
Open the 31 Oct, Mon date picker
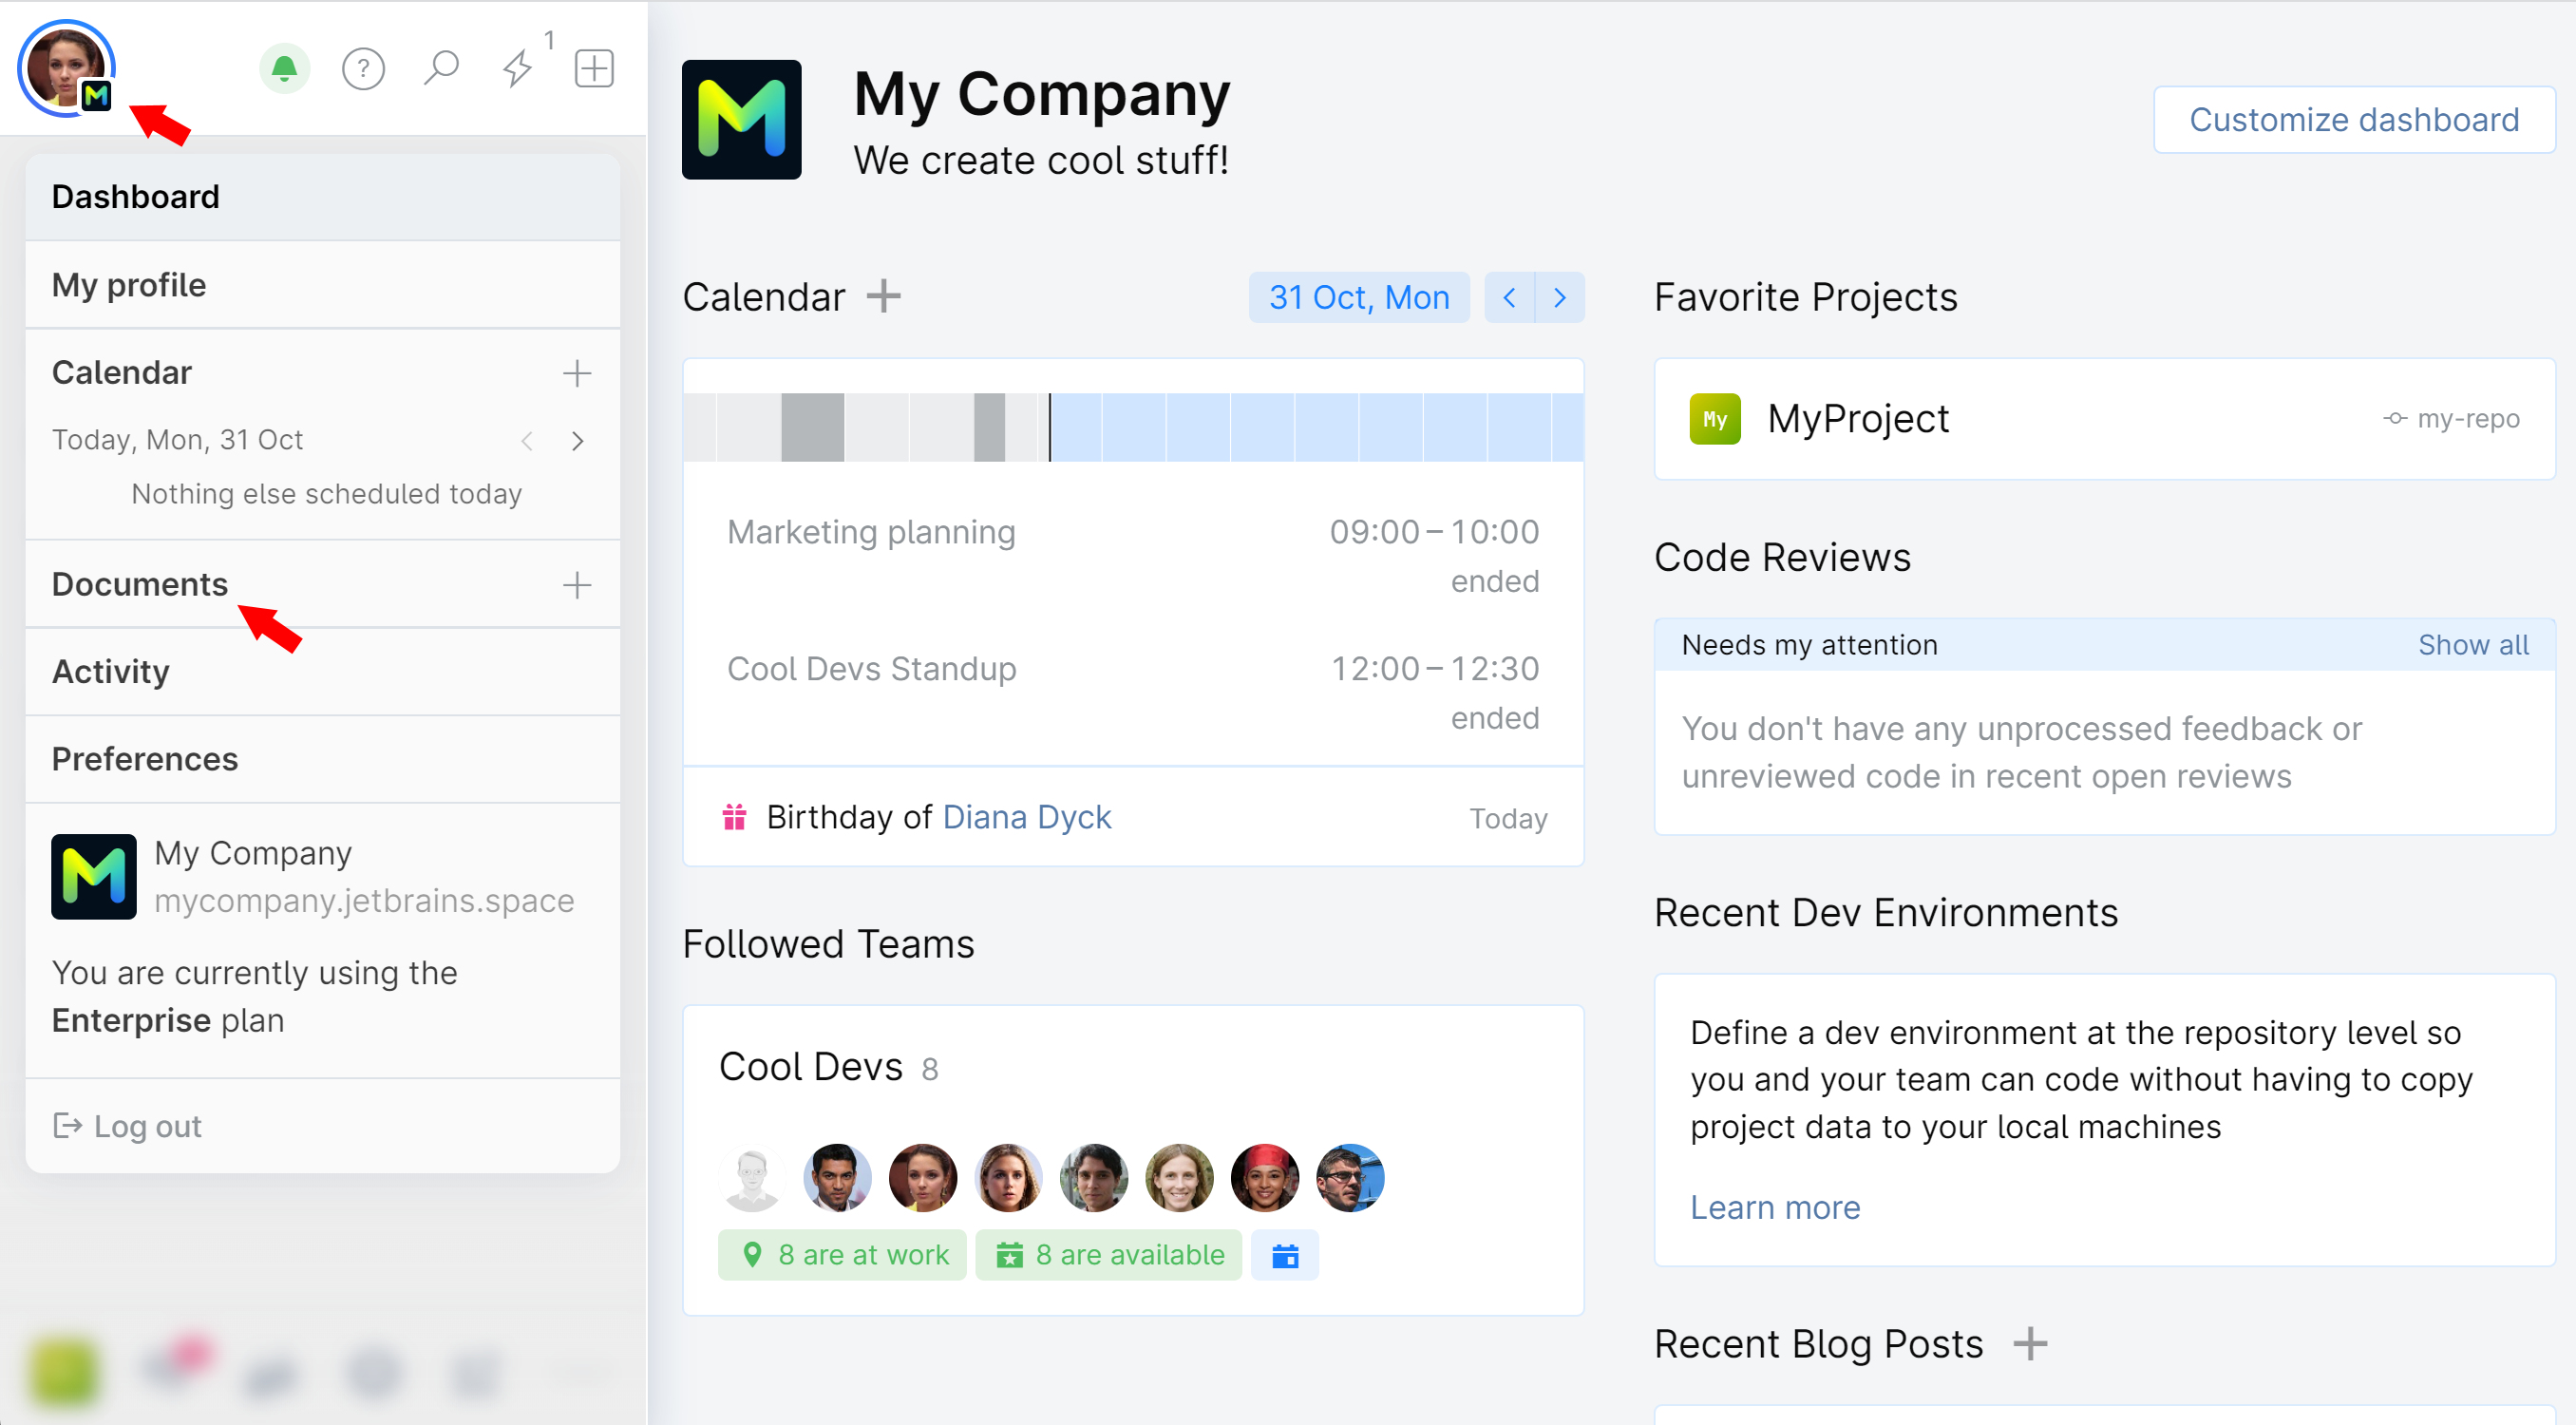[x=1358, y=298]
